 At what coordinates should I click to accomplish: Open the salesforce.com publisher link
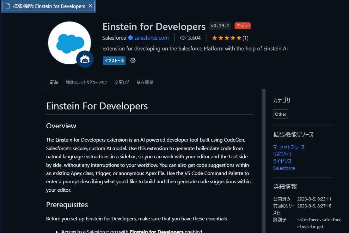tap(151, 38)
